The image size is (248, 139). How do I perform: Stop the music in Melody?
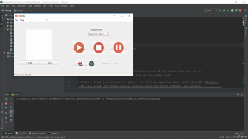[99, 47]
